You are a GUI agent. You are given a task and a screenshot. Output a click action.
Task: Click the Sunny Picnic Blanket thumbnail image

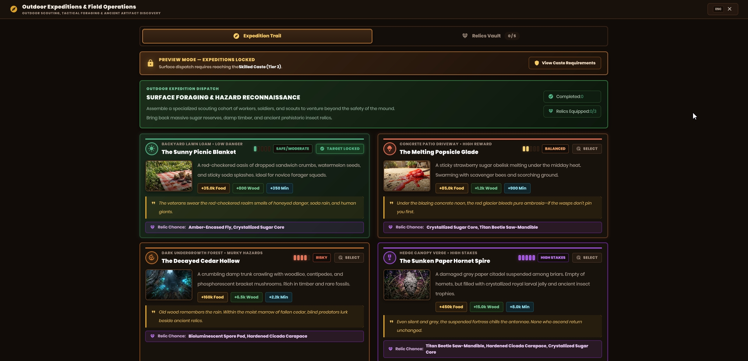tap(169, 176)
